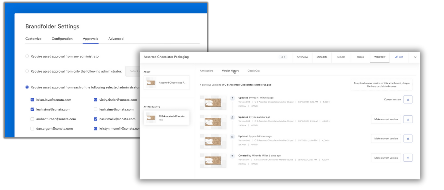The height and width of the screenshot is (190, 444).
Task: Download Version 004 using its download icon
Action: 408,99
